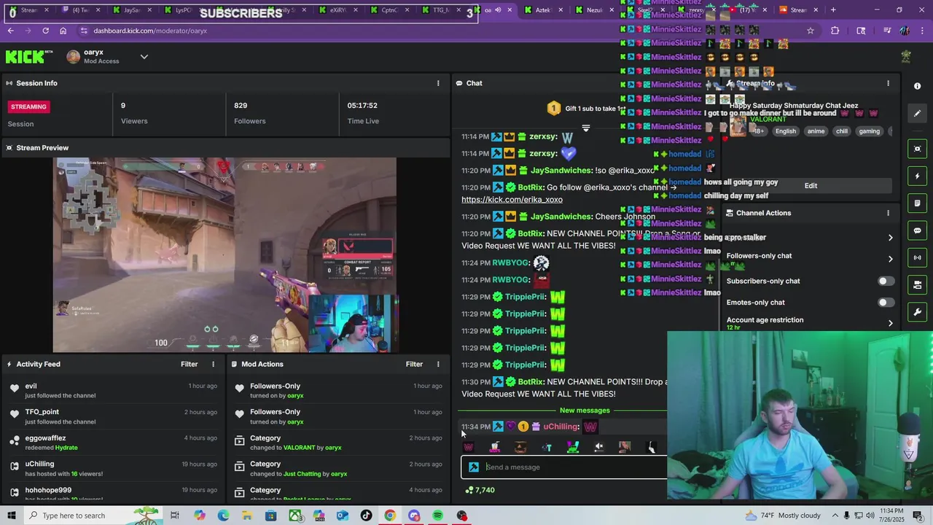This screenshot has height=525, width=933.
Task: Click the broadcast signal icon in sidebar
Action: (917, 257)
